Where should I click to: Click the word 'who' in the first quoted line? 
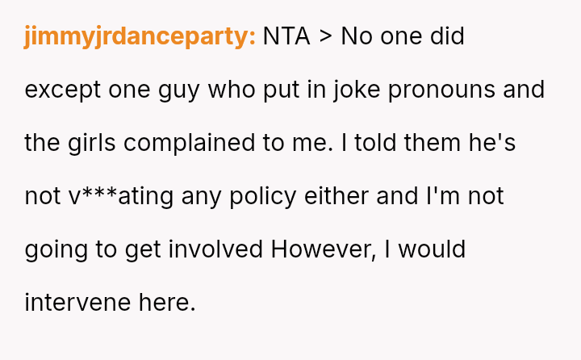click(231, 90)
